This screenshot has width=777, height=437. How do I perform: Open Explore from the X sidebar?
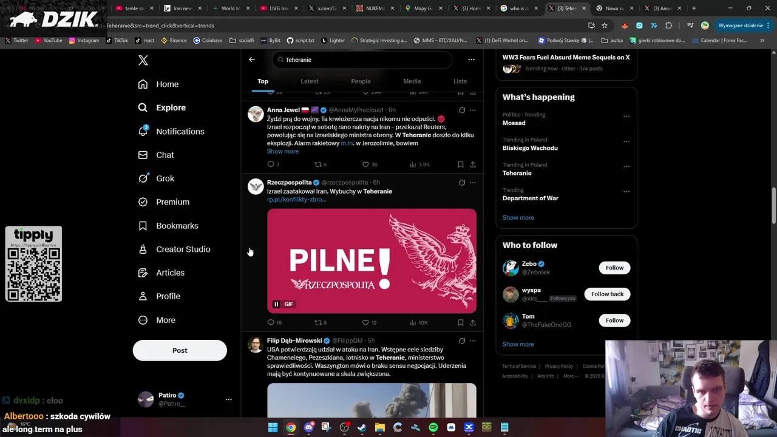point(162,107)
